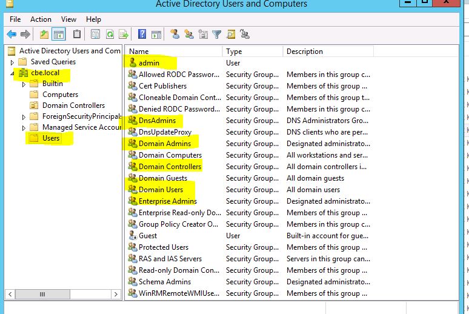The height and width of the screenshot is (314, 469).
Task: Open the File menu
Action: (x=15, y=19)
